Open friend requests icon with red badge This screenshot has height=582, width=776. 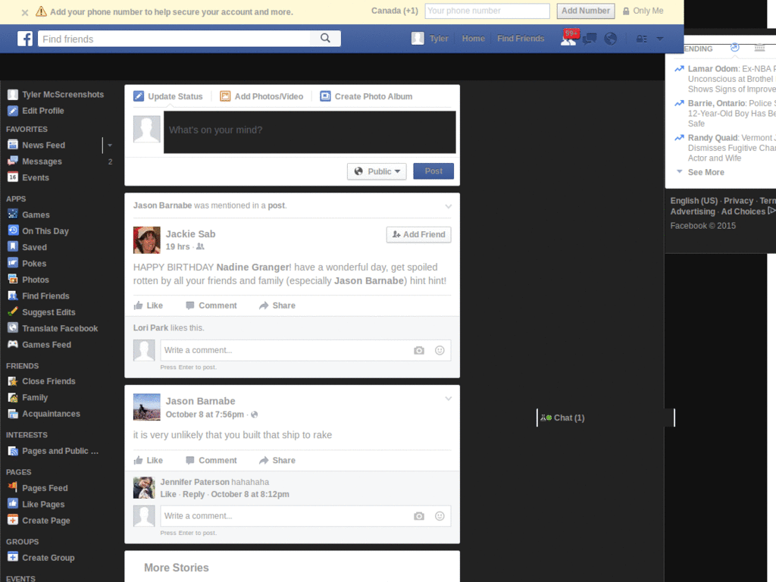point(568,38)
